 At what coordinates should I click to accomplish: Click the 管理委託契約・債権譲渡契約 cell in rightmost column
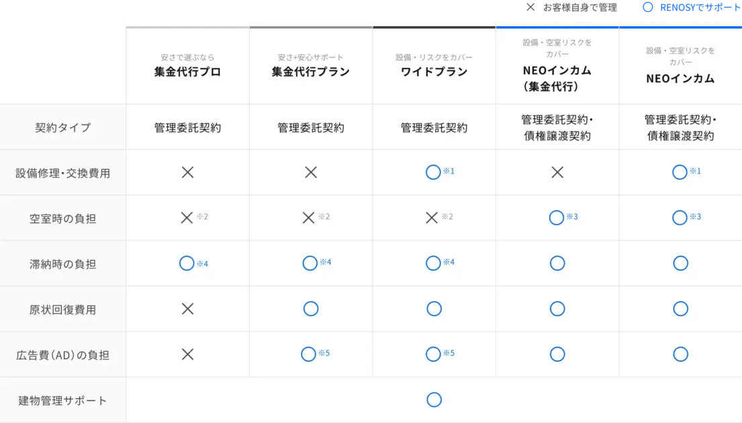point(680,128)
